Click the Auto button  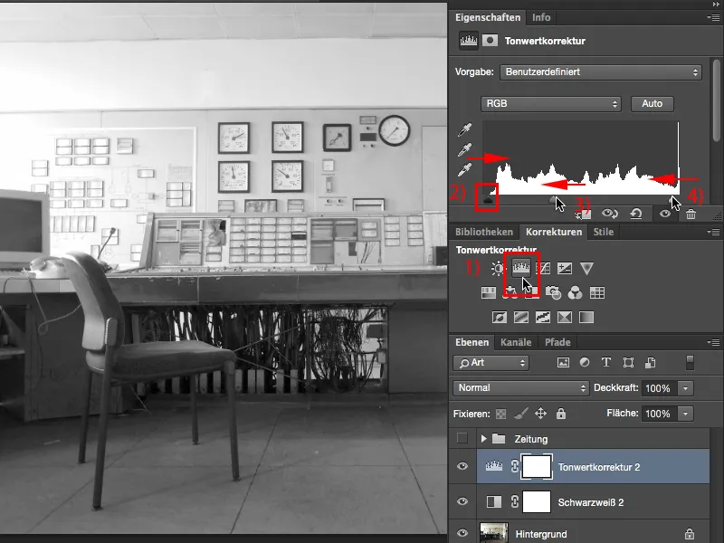pyautogui.click(x=652, y=103)
